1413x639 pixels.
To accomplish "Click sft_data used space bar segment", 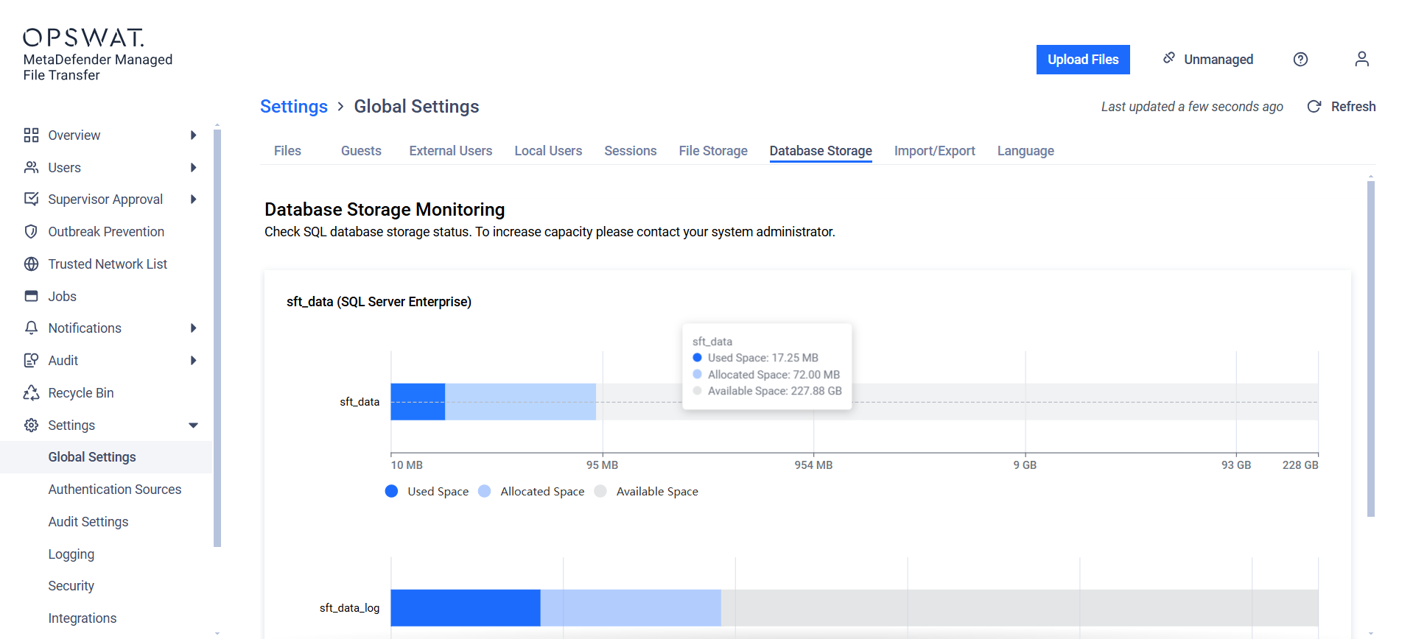I will tap(418, 402).
